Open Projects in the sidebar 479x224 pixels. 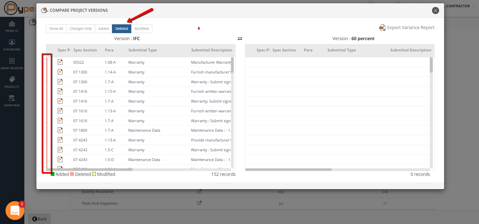click(12, 27)
